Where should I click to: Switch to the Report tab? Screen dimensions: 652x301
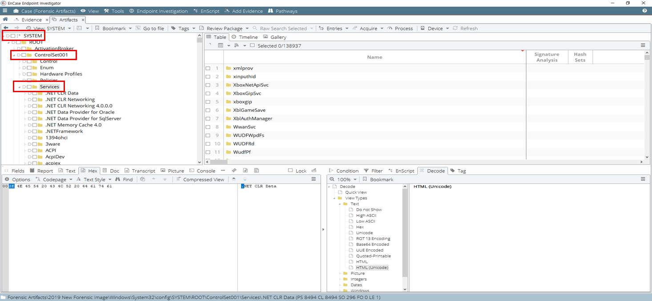(42, 171)
